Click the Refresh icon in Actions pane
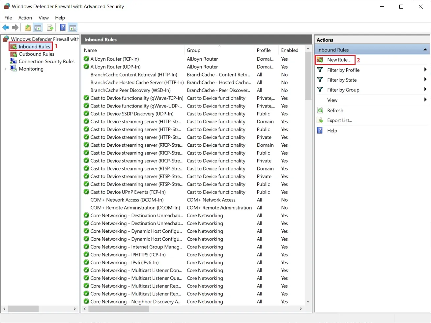Image resolution: width=431 pixels, height=323 pixels. tap(320, 110)
